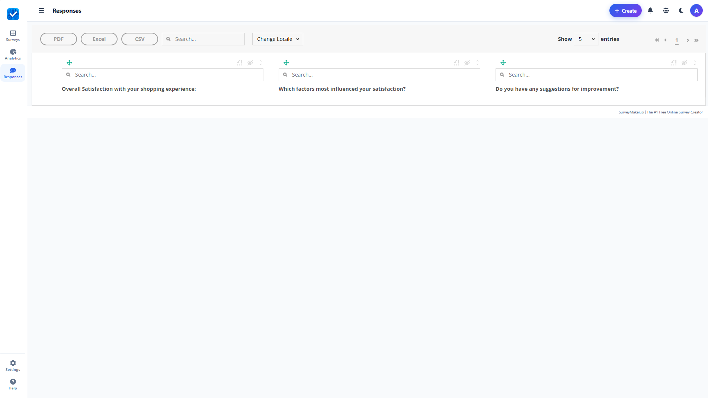Screen dimensions: 708x398
Task: Open Help in the sidebar
Action: 13,384
